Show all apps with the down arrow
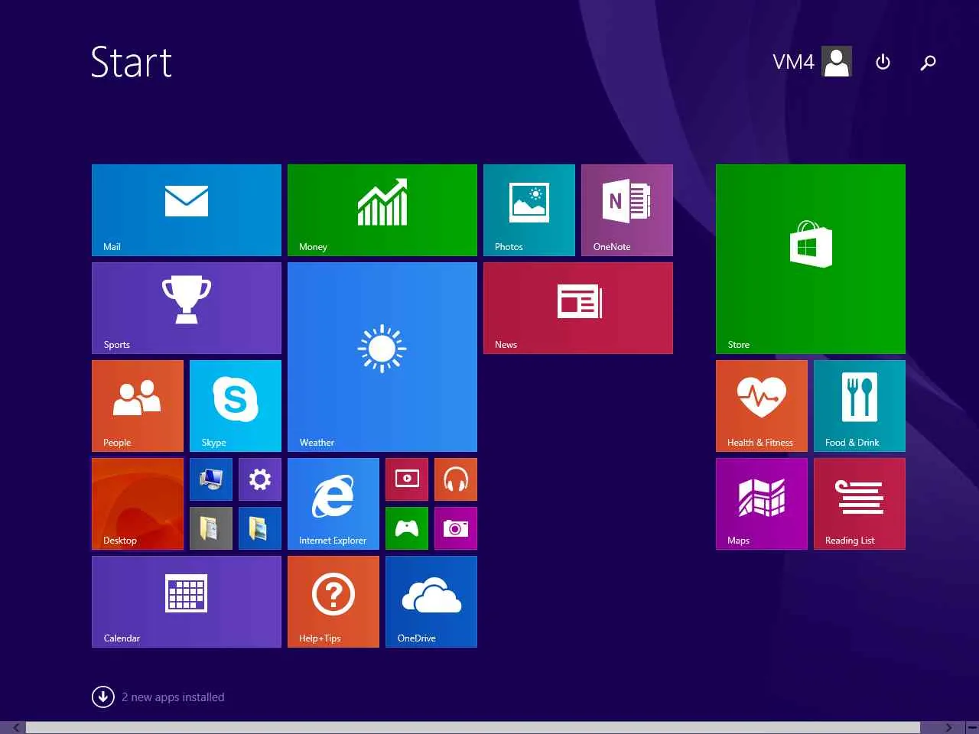This screenshot has width=979, height=734. pos(102,697)
